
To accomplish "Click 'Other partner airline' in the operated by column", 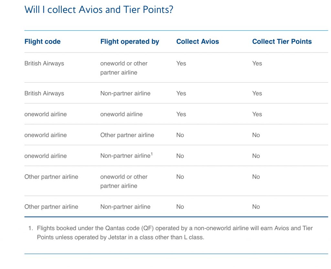I will pos(127,135).
